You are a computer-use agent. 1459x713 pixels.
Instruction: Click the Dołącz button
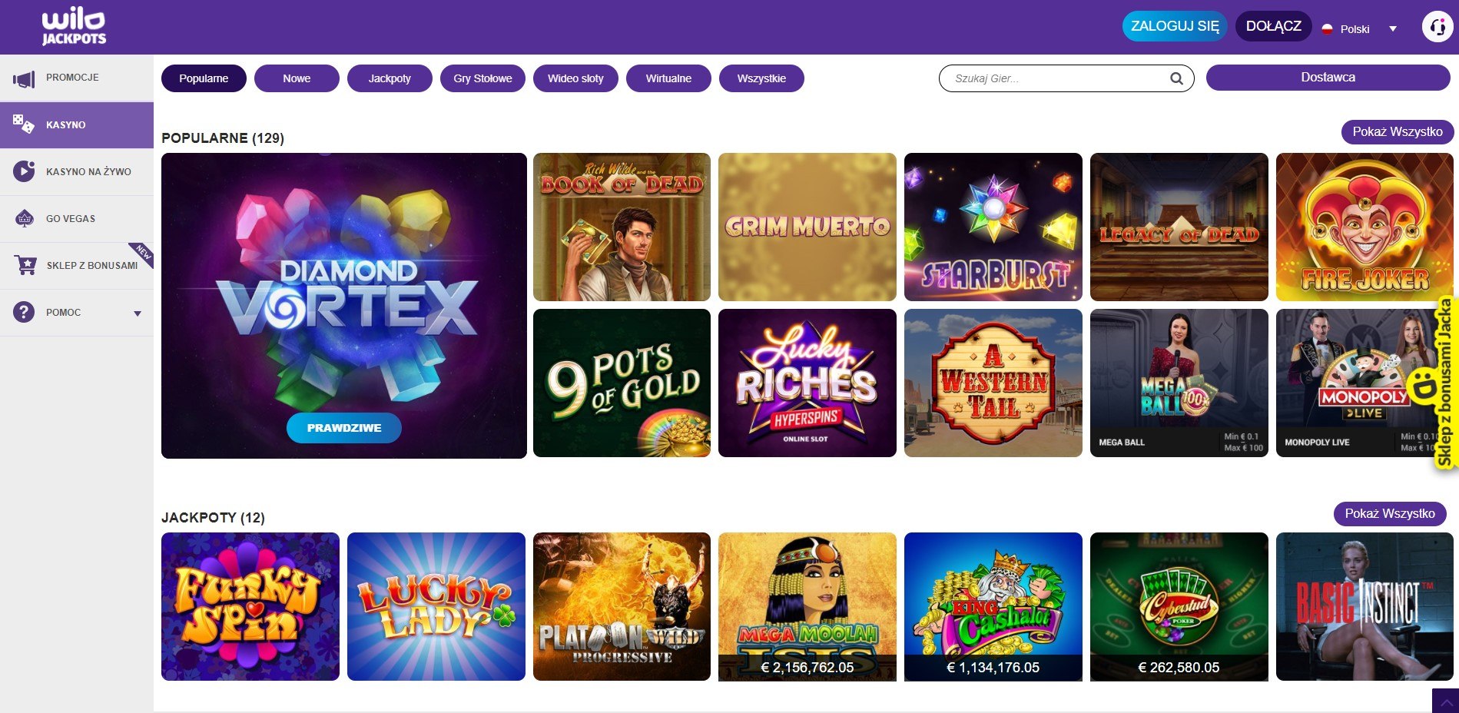point(1273,26)
